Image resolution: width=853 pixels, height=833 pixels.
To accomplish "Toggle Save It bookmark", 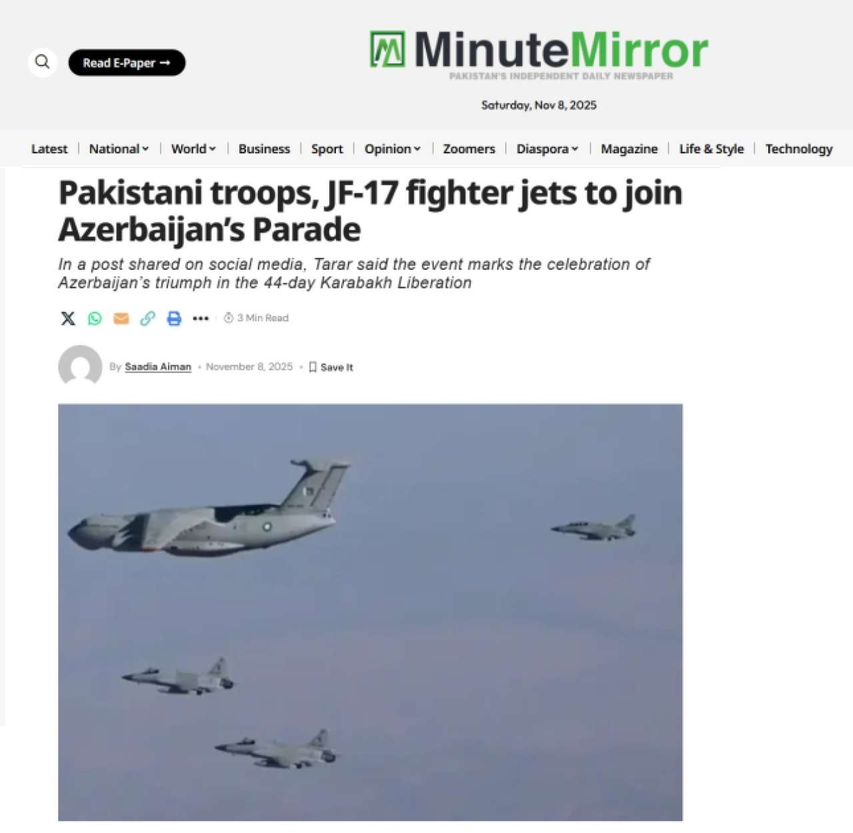I will tap(331, 367).
